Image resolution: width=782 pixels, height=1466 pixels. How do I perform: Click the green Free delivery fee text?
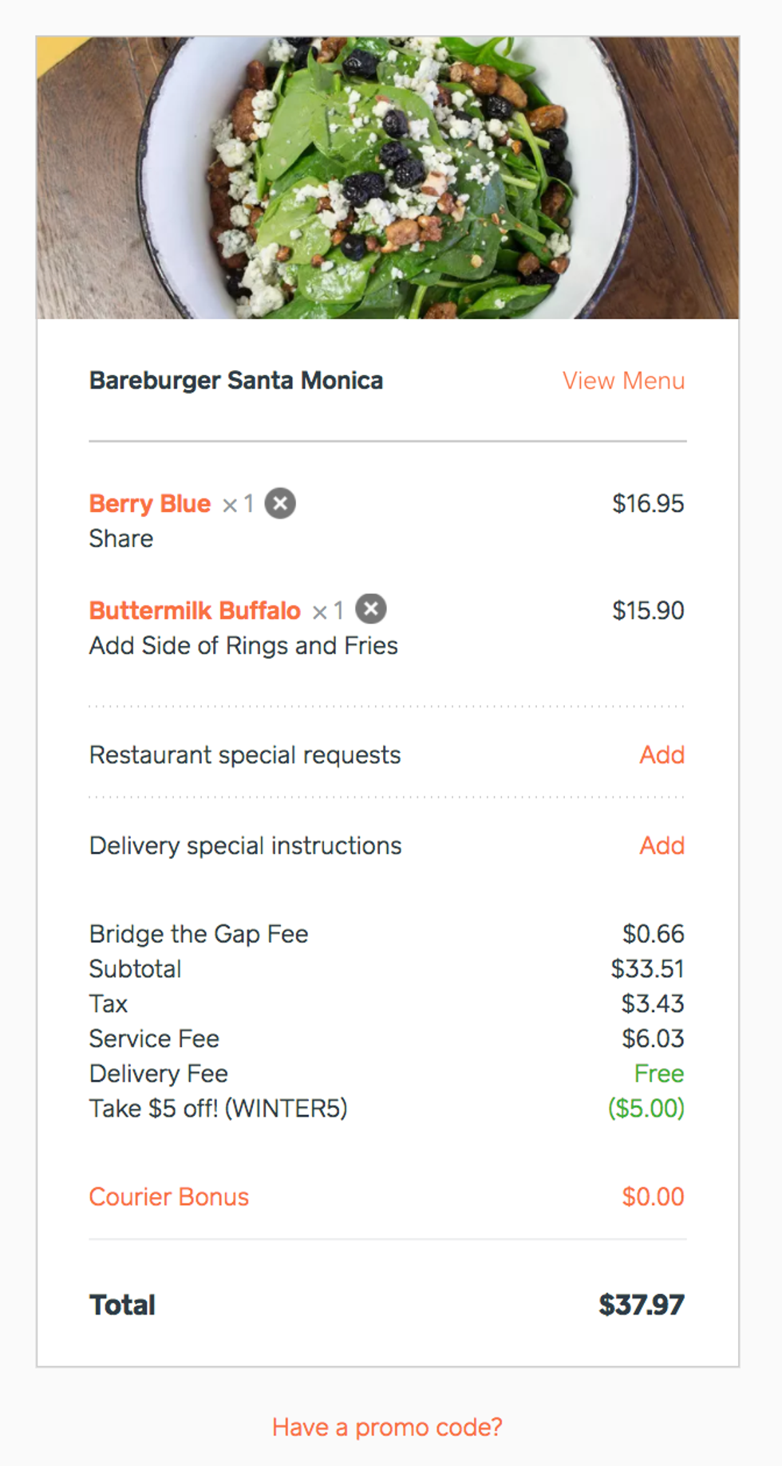point(658,1074)
